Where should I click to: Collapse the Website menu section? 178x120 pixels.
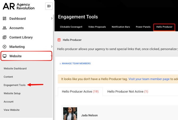(51, 56)
